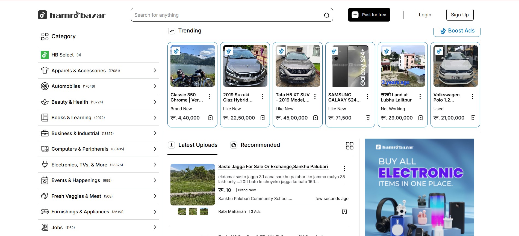Open options menu for 2019 Suzuki Ciaz
Image resolution: width=519 pixels, height=236 pixels.
click(262, 97)
